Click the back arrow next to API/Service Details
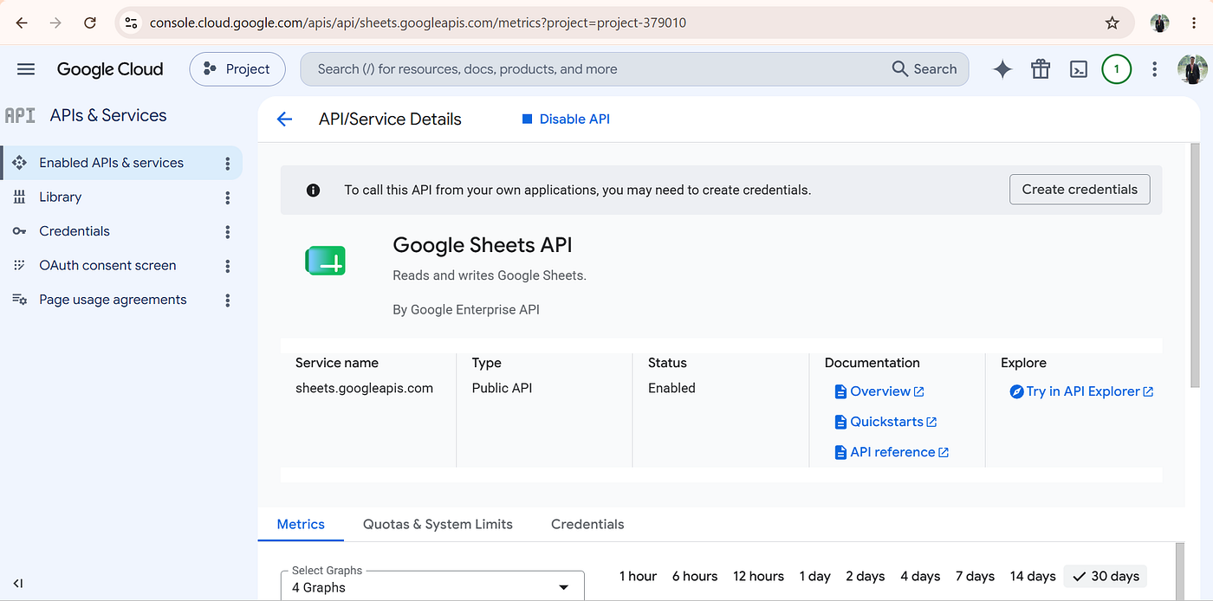Screen dimensions: 1213x601 click(284, 120)
